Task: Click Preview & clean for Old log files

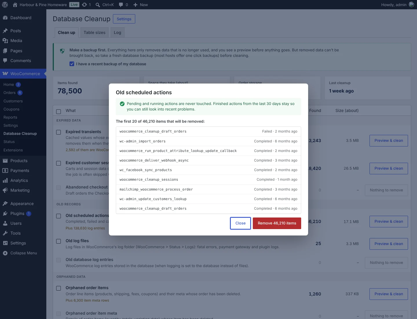Action: (x=389, y=244)
